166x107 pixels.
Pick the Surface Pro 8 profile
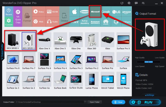13,61
